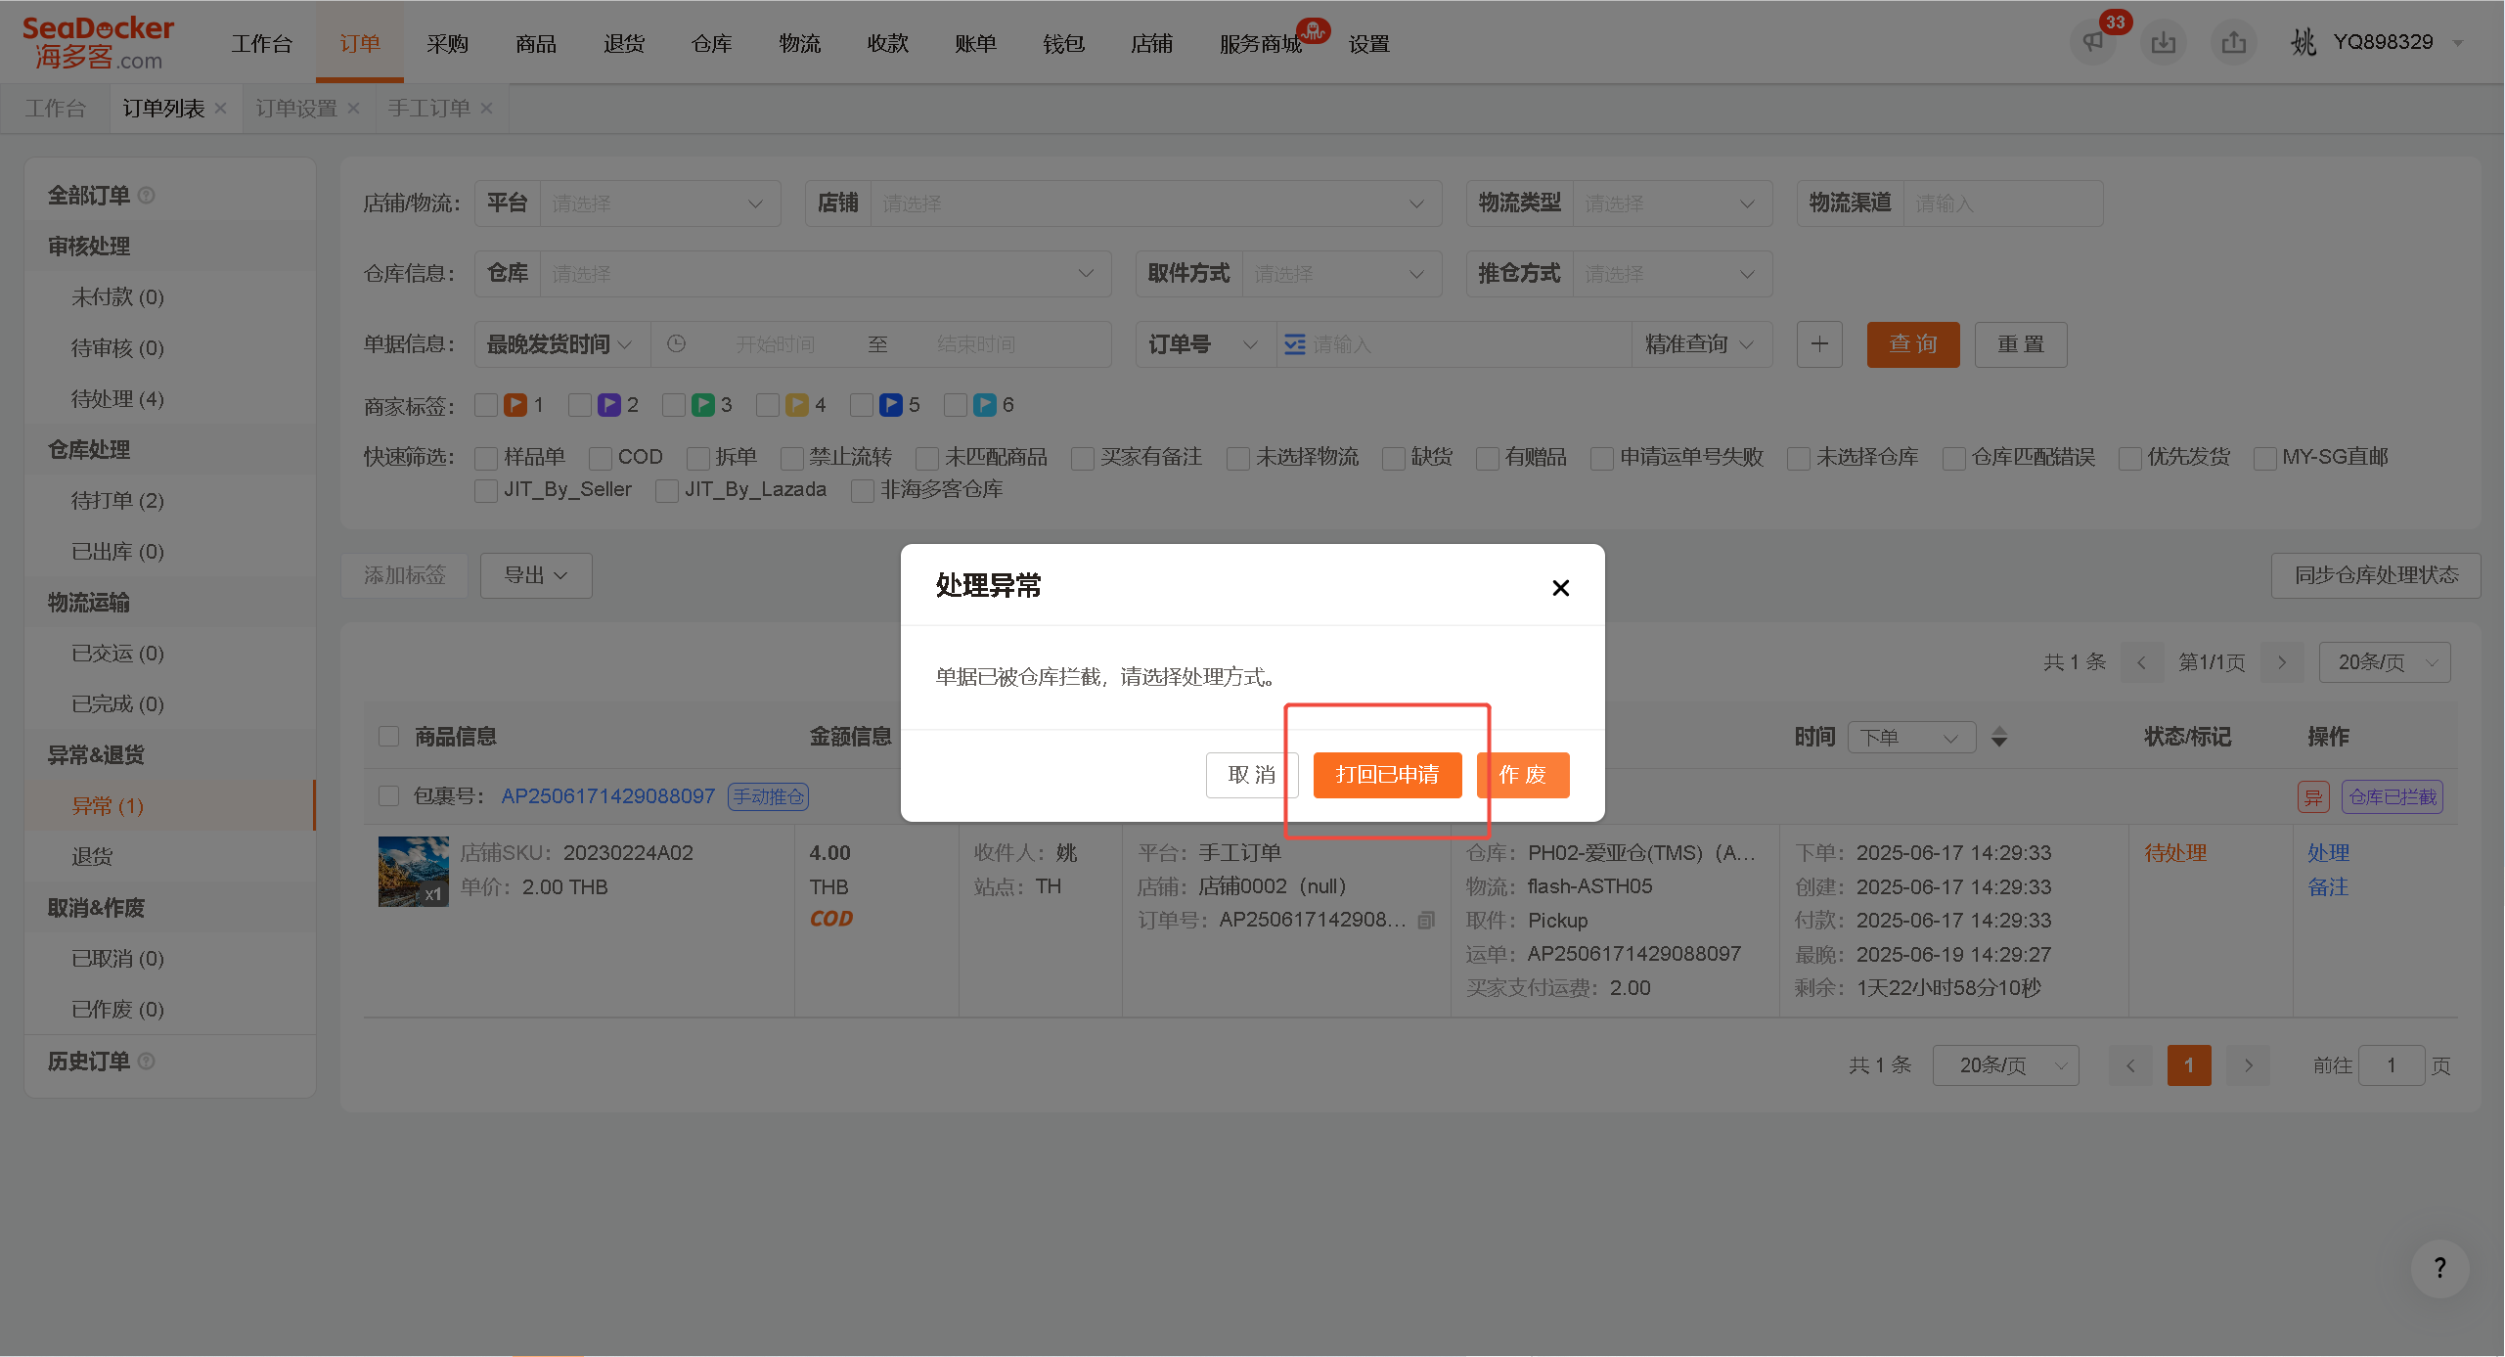Click the time sort arrows icon
2505x1357 pixels.
pyautogui.click(x=1999, y=737)
